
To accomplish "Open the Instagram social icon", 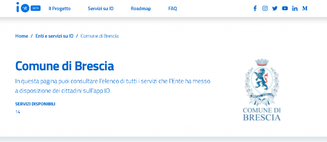I will click(265, 9).
